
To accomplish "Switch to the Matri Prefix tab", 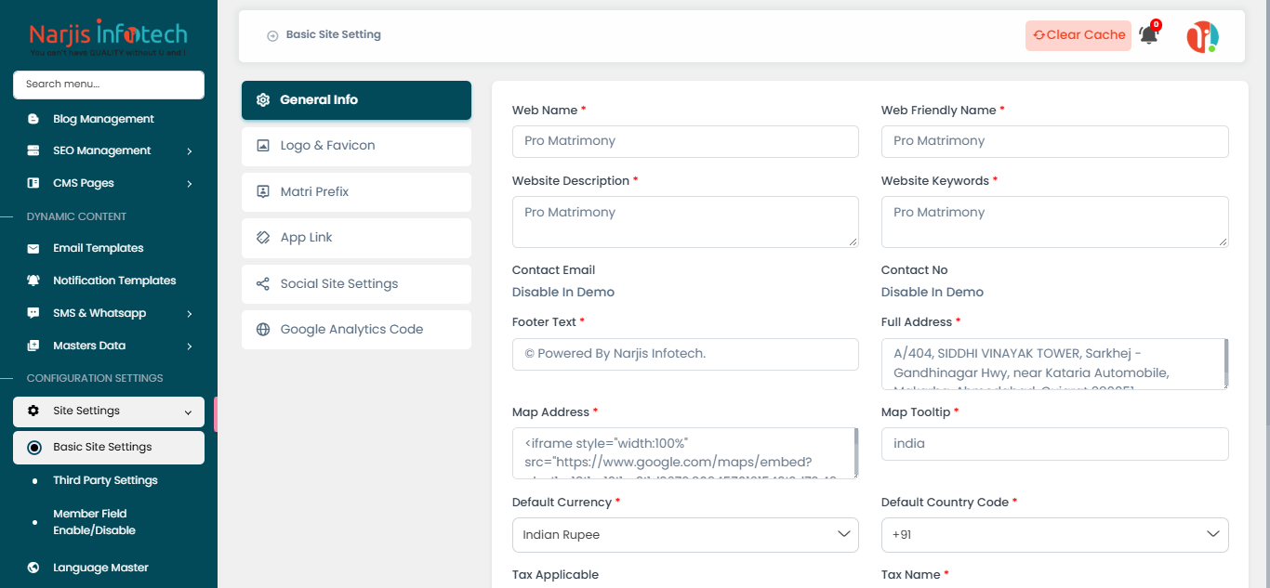I will [x=356, y=191].
